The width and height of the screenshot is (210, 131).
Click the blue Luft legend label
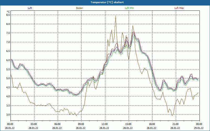point(30,8)
